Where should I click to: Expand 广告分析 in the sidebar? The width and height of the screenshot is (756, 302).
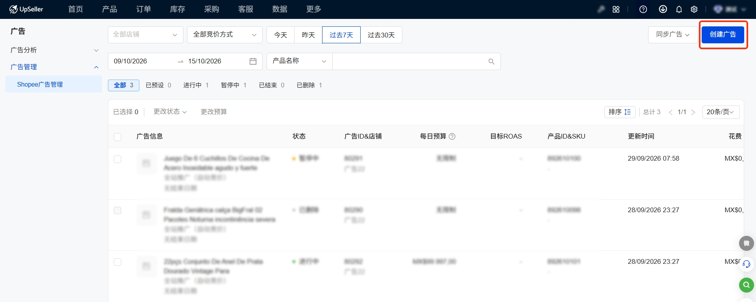coord(54,50)
